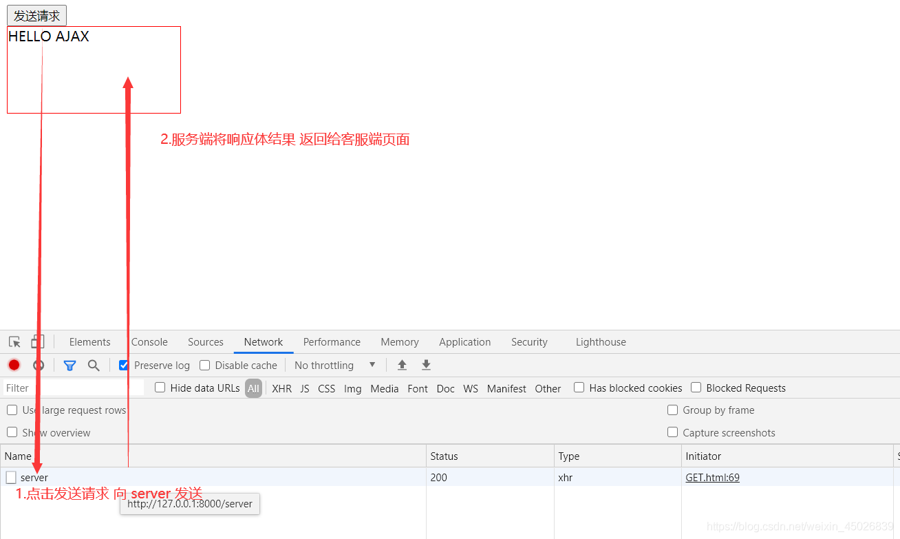Select the WS request type filter
900x539 pixels.
click(470, 388)
